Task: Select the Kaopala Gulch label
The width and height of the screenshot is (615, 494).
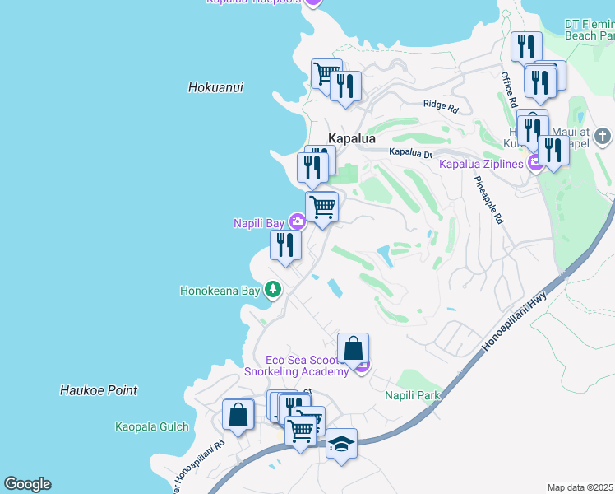Action: pyautogui.click(x=152, y=426)
